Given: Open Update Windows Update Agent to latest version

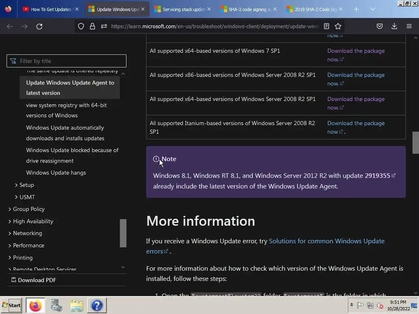Looking at the screenshot, I should (70, 87).
